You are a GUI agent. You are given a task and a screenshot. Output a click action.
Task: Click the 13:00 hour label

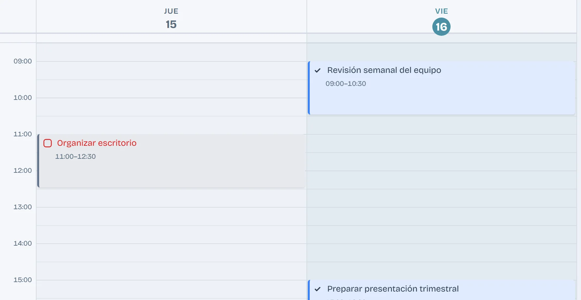coord(22,207)
